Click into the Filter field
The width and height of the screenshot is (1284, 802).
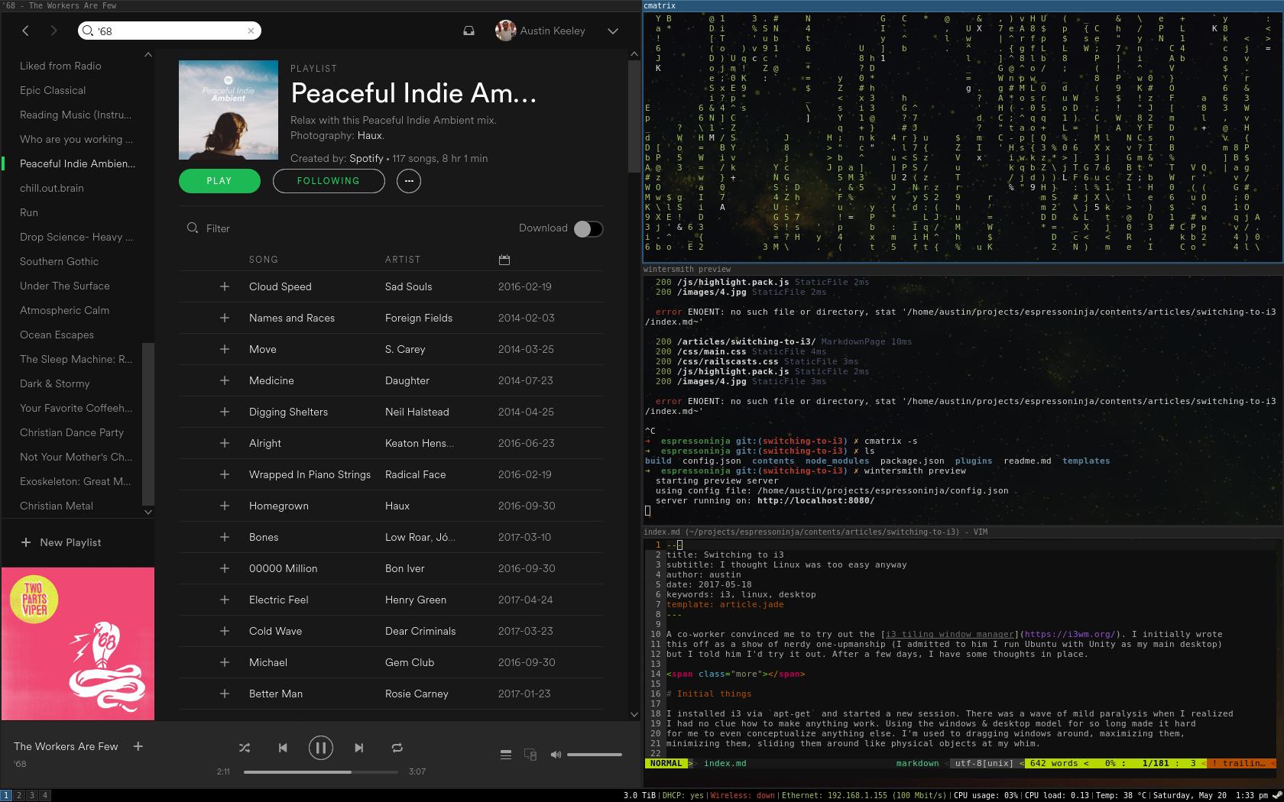tap(218, 228)
